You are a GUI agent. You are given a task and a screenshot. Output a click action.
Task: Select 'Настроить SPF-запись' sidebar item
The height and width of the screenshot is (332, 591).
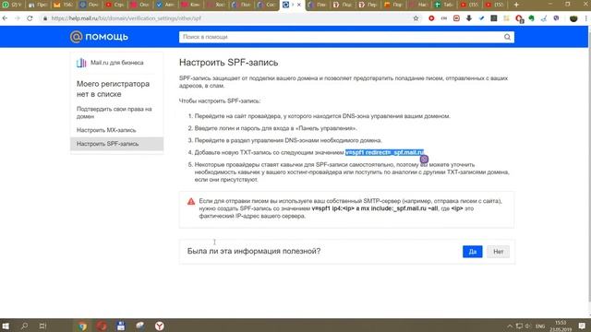(117, 144)
